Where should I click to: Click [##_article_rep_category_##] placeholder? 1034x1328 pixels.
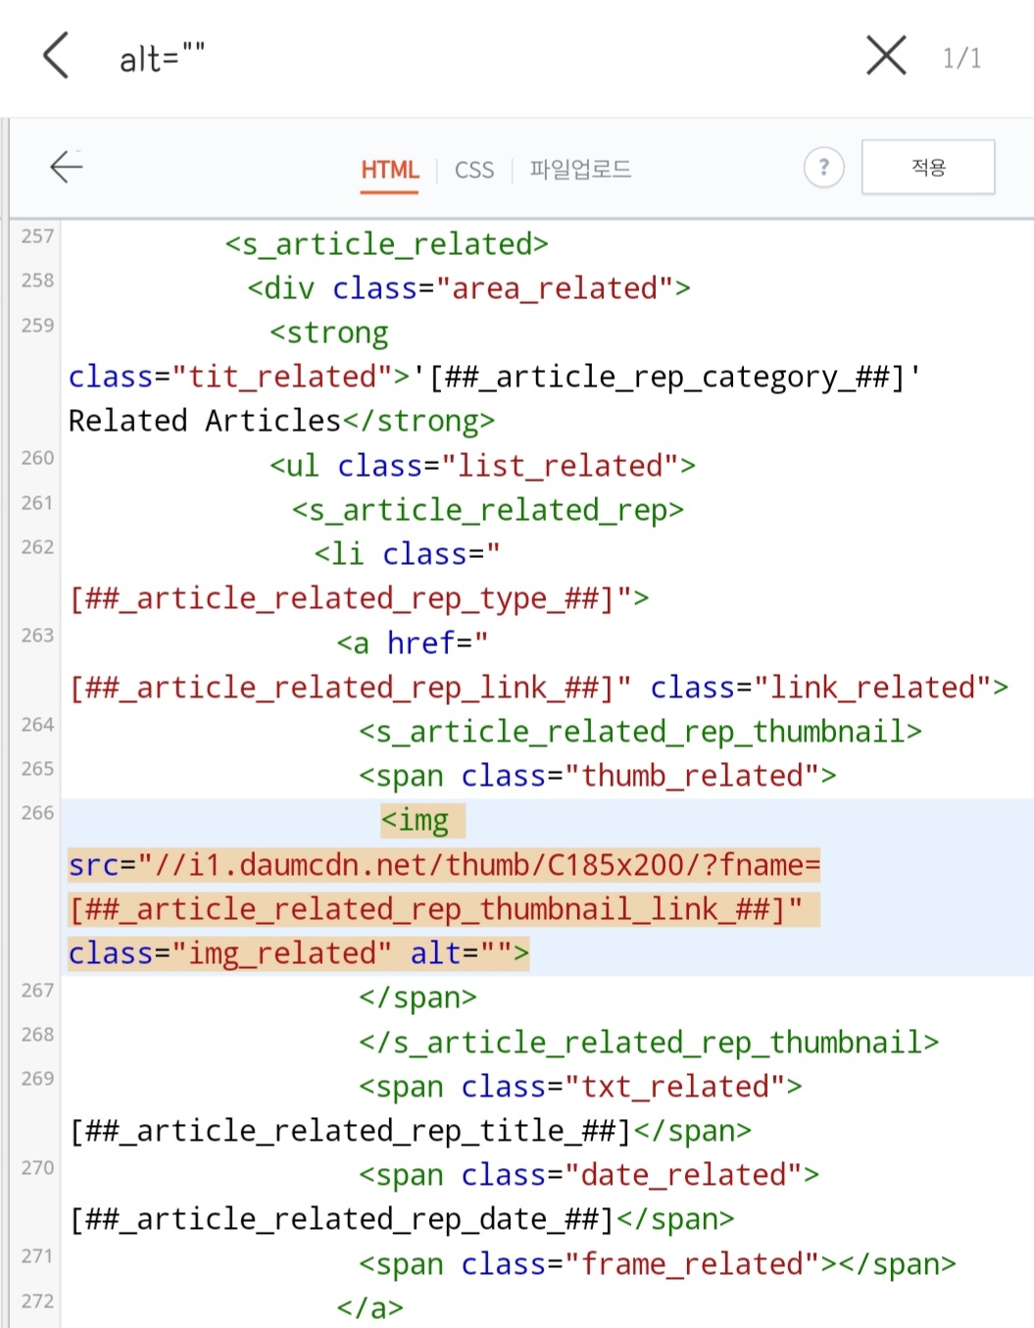click(x=666, y=377)
